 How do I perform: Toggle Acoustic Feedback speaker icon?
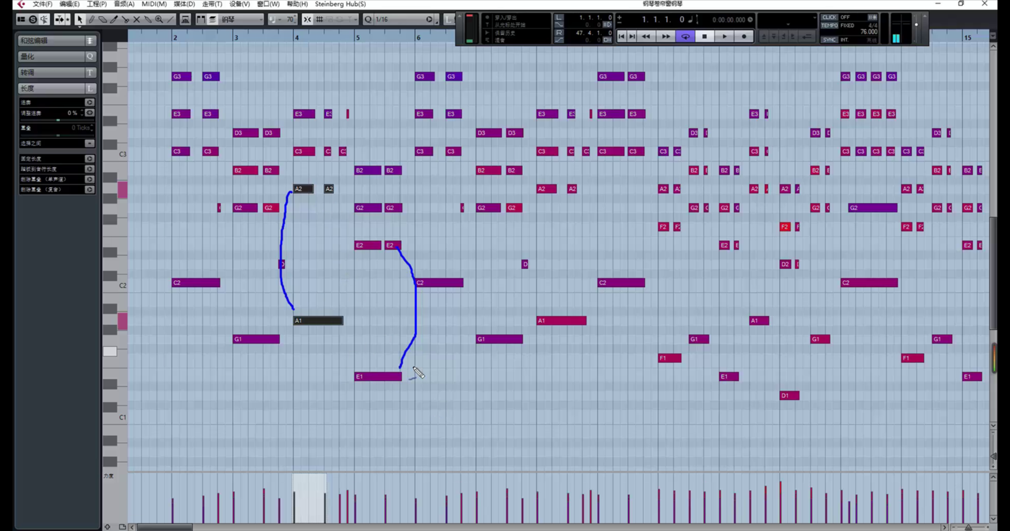(44, 19)
